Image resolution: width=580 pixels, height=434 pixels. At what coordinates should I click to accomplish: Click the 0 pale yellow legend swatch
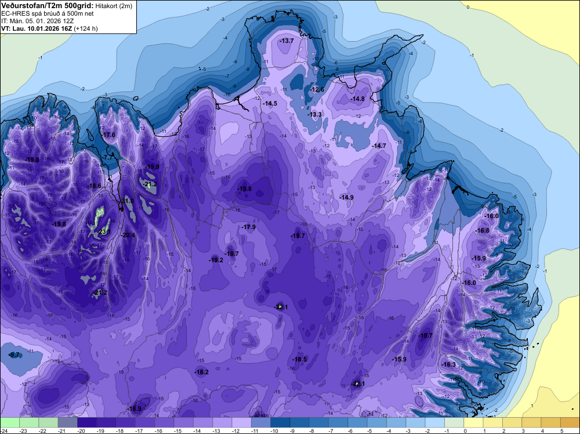[473, 422]
